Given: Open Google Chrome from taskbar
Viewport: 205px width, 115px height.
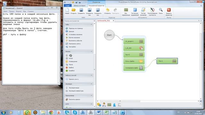Looking at the screenshot, I should point(51,112).
